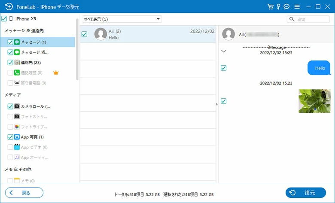The height and width of the screenshot is (203, 335).
Task: Collapse the iMessage conversation chevron
Action: point(223,51)
